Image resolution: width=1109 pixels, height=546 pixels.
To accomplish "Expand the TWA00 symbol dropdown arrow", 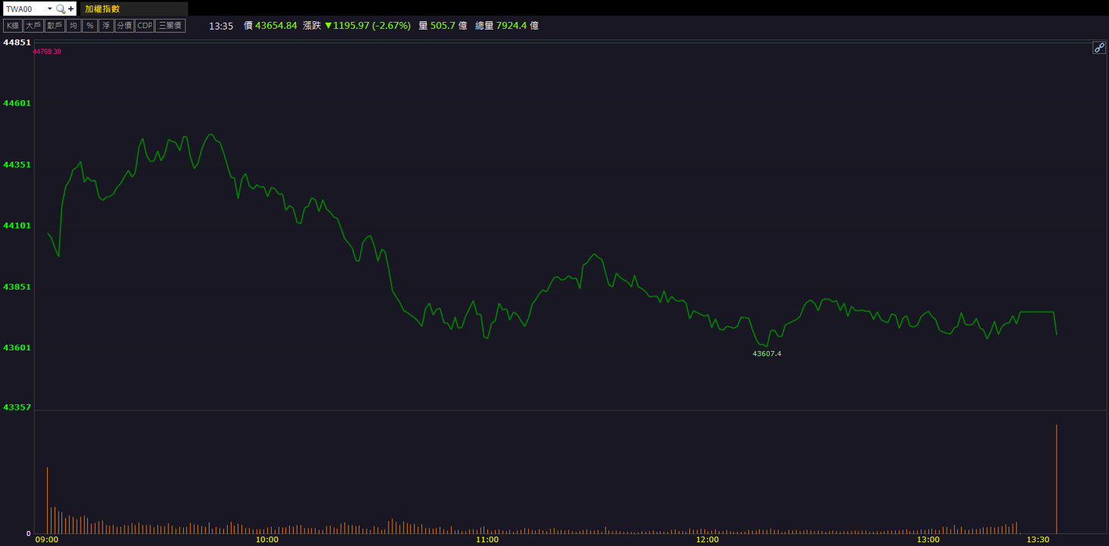I will click(x=49, y=9).
